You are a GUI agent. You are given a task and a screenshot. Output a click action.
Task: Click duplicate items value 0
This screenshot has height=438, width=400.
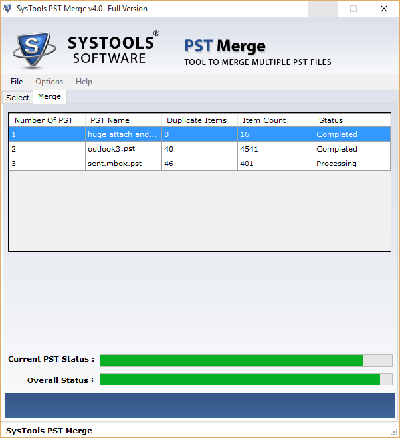coord(199,134)
